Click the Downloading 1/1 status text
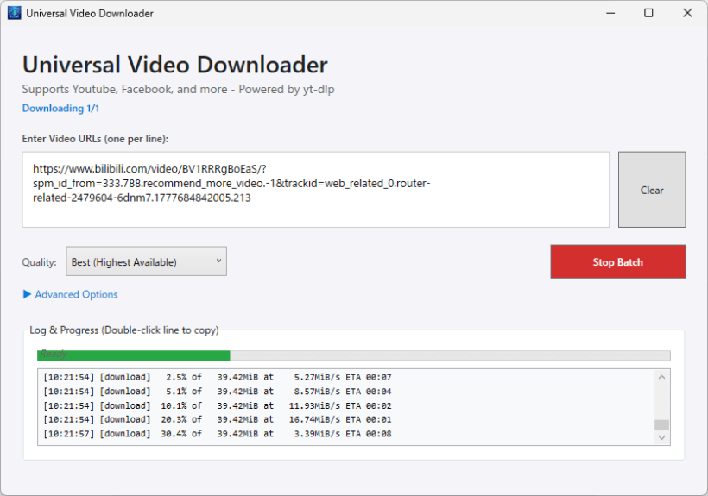Image resolution: width=708 pixels, height=496 pixels. click(60, 108)
